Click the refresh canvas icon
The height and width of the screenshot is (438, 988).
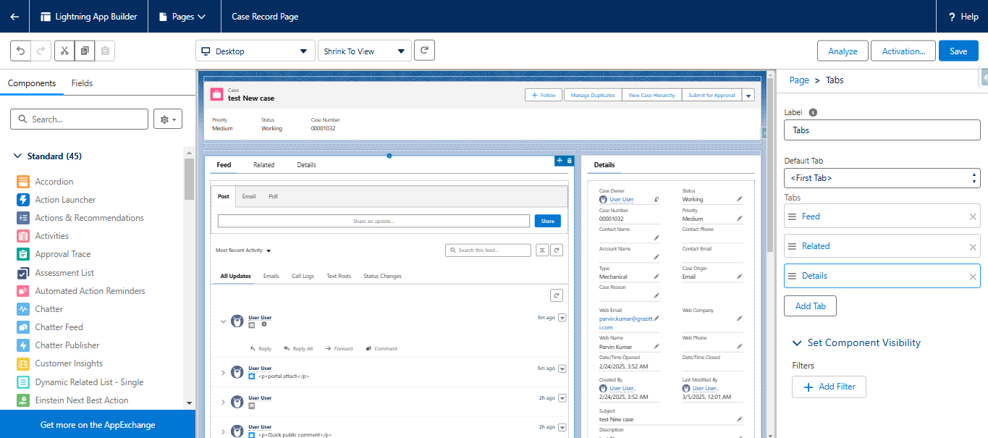424,51
